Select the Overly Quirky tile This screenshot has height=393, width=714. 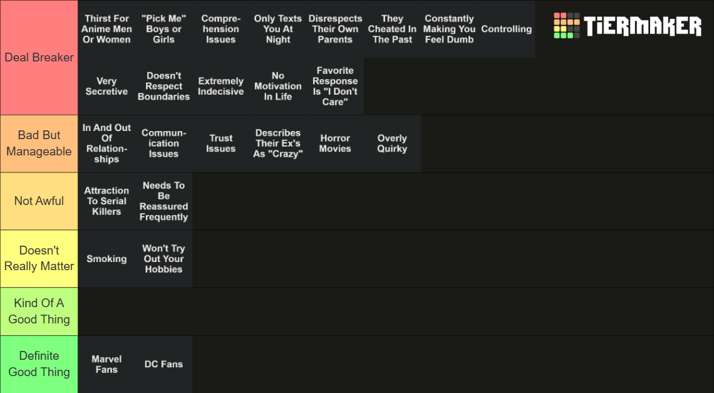[392, 144]
